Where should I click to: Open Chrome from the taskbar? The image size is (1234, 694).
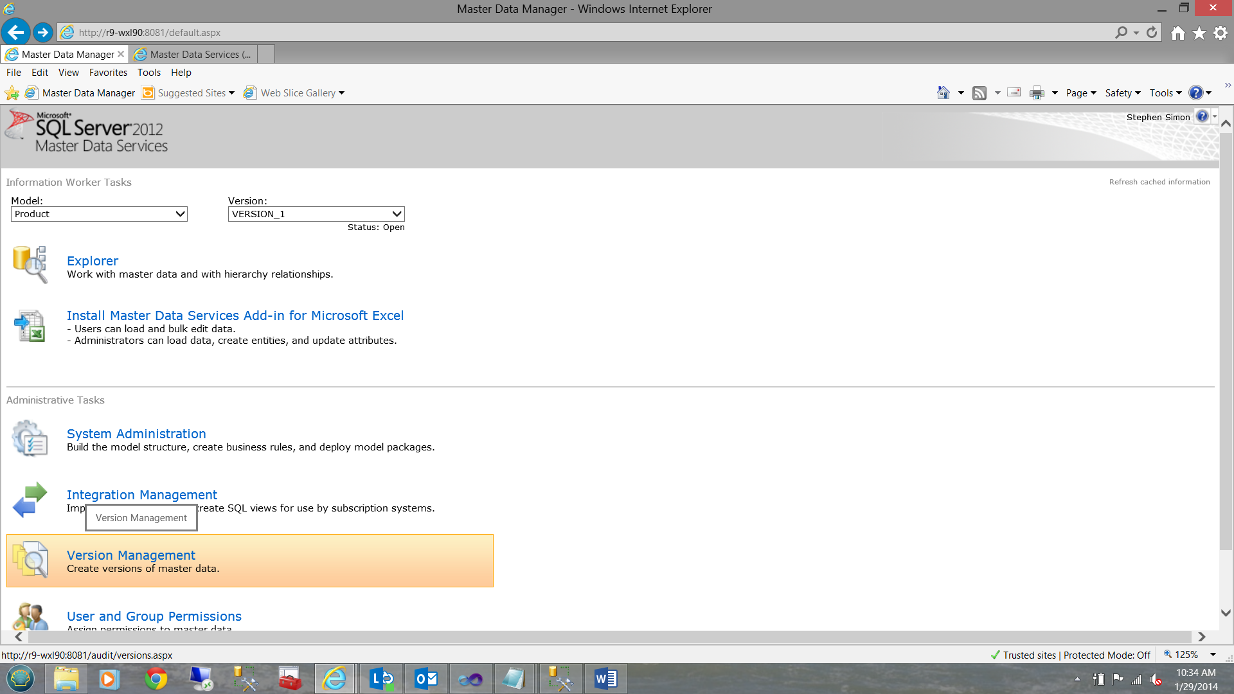click(156, 679)
